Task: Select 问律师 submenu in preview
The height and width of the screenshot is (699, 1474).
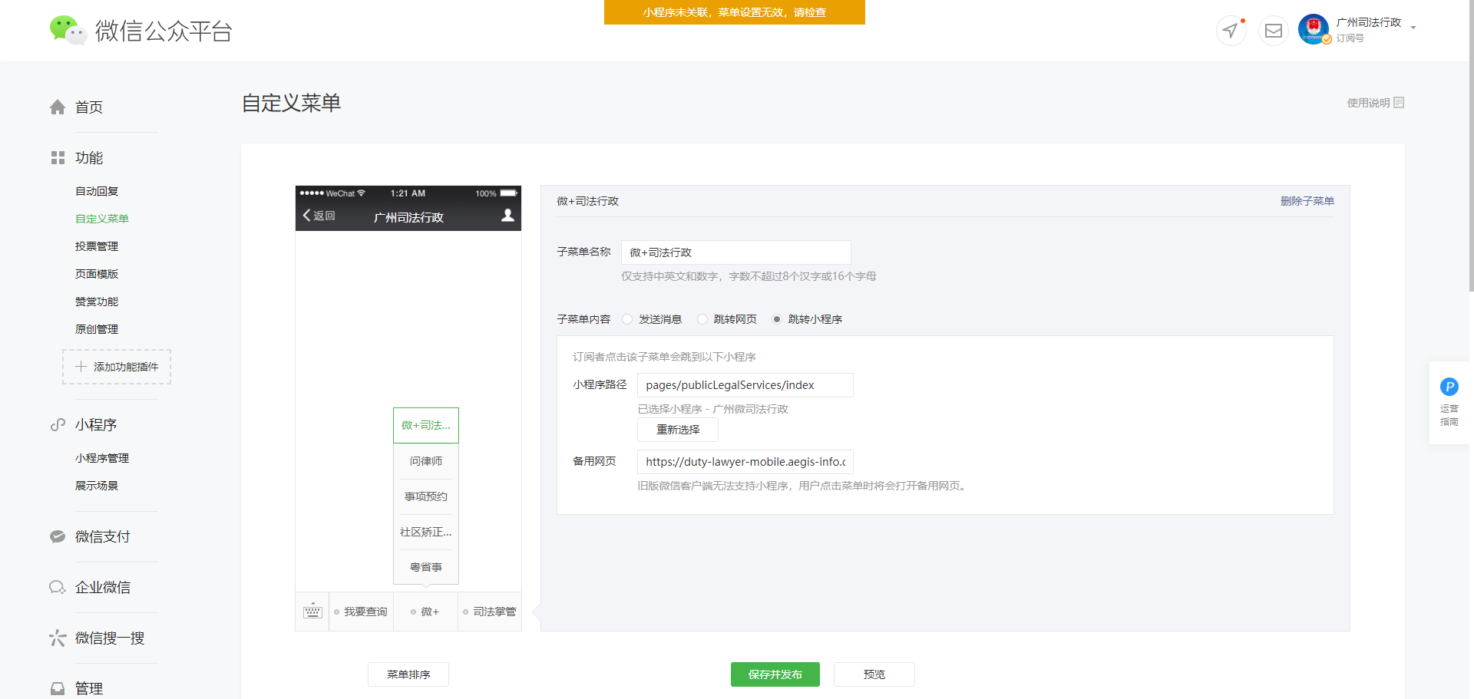Action: tap(426, 461)
